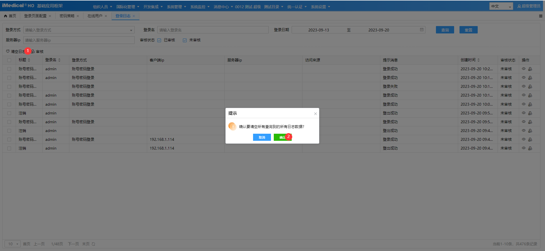The image size is (545, 251).
Task: Open the 系统管理 menu
Action: 176,7
